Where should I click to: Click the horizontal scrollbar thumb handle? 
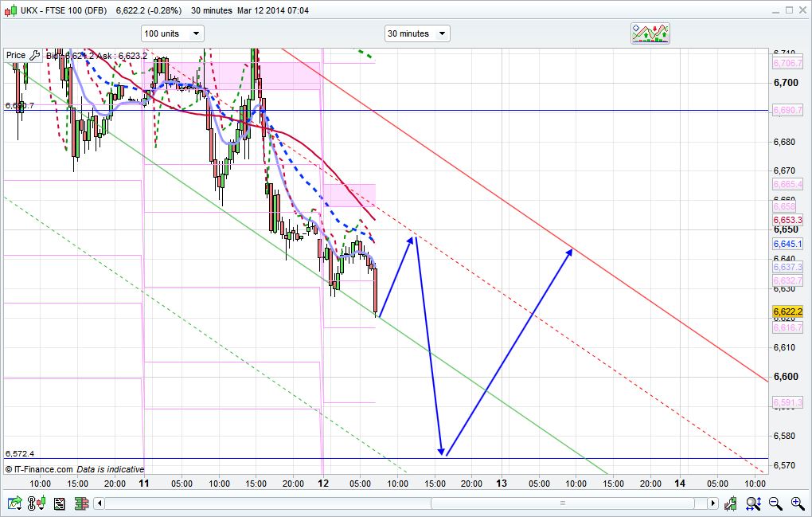pos(562,503)
